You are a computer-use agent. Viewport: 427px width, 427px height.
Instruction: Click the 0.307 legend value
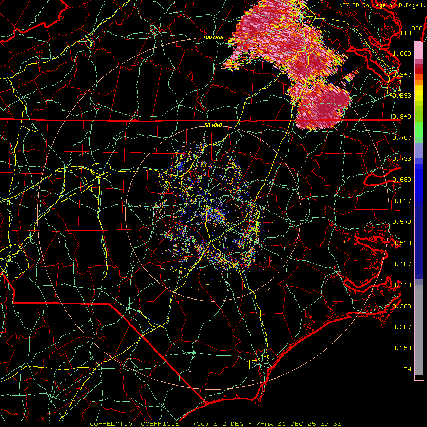tap(402, 327)
